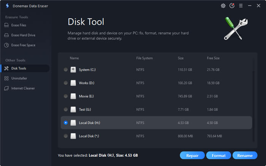Click the Erase Free Space sidebar icon

pos(6,45)
